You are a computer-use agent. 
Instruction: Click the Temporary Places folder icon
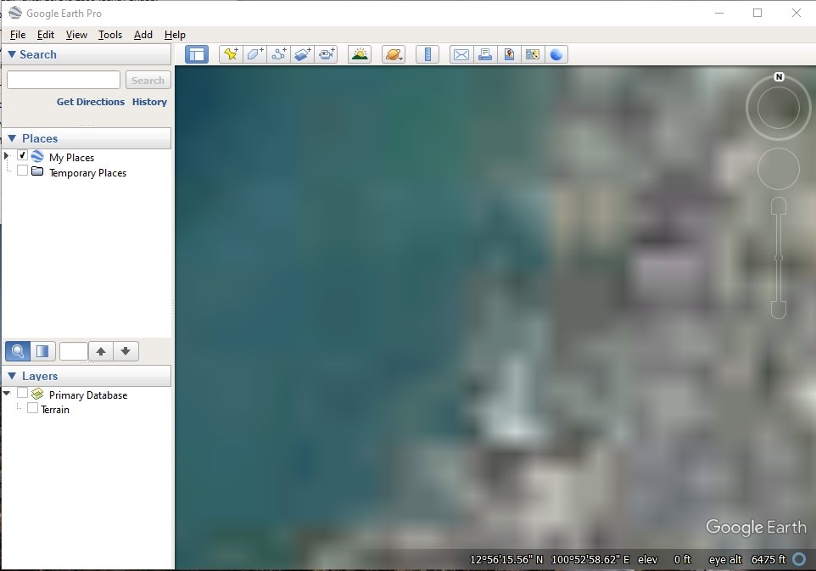click(37, 171)
